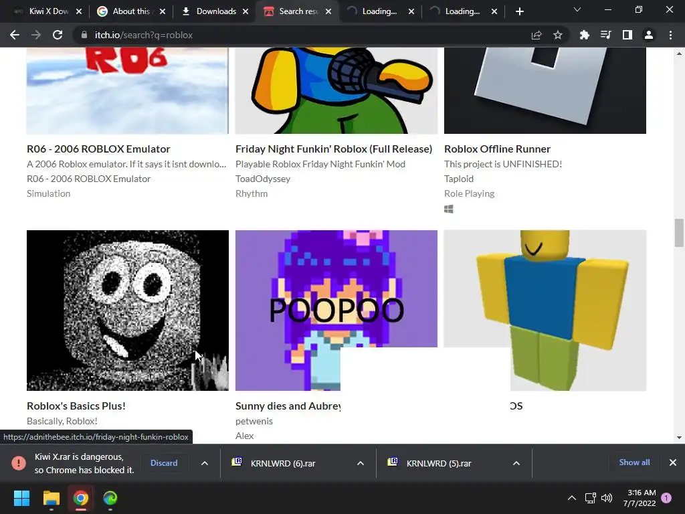This screenshot has width=685, height=514.
Task: Close the downloads bar
Action: click(x=673, y=462)
